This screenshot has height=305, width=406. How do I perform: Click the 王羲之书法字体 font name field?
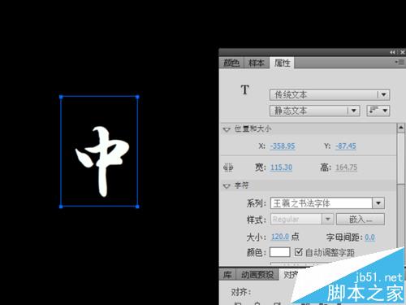322,203
